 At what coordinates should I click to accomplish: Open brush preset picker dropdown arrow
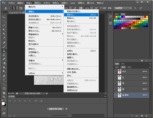(17, 8)
